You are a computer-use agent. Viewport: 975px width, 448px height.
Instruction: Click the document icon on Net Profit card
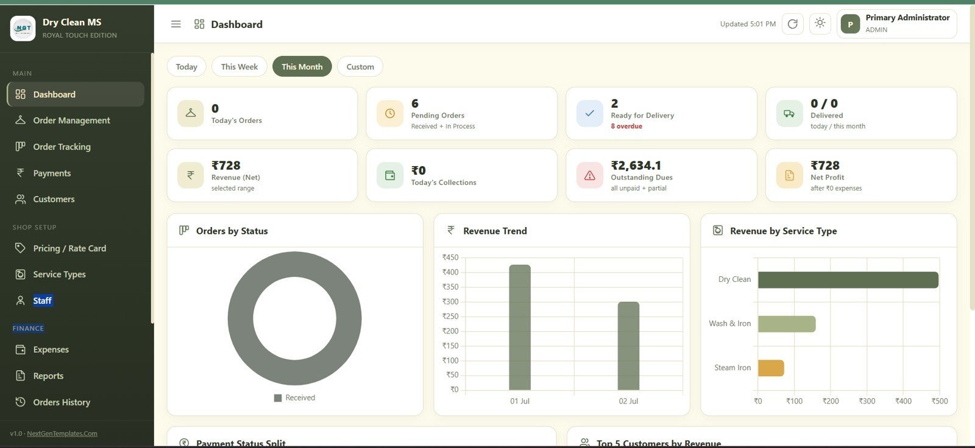[x=789, y=175]
